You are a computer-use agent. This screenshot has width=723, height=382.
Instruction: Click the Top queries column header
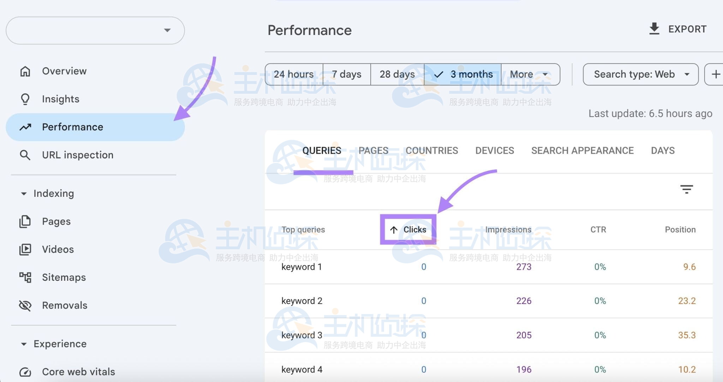[303, 230]
